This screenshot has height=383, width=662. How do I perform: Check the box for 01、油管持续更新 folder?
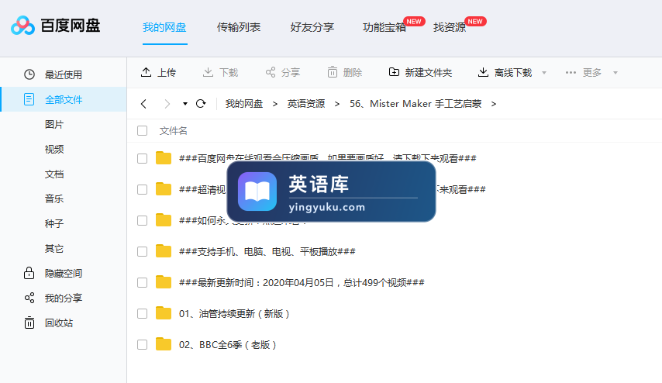tap(143, 314)
